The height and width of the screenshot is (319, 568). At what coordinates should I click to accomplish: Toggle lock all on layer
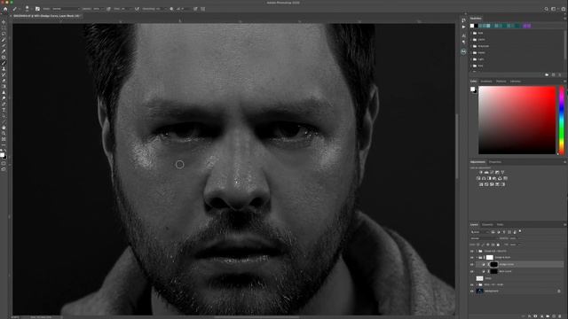[x=498, y=245]
